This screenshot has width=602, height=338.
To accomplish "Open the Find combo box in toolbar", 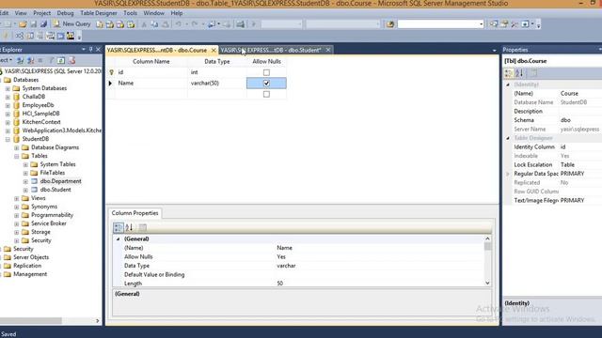I will click(x=441, y=24).
